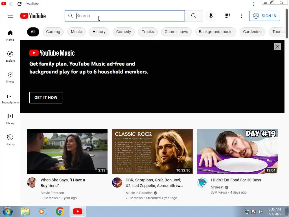Start voice search with microphone icon

211,16
